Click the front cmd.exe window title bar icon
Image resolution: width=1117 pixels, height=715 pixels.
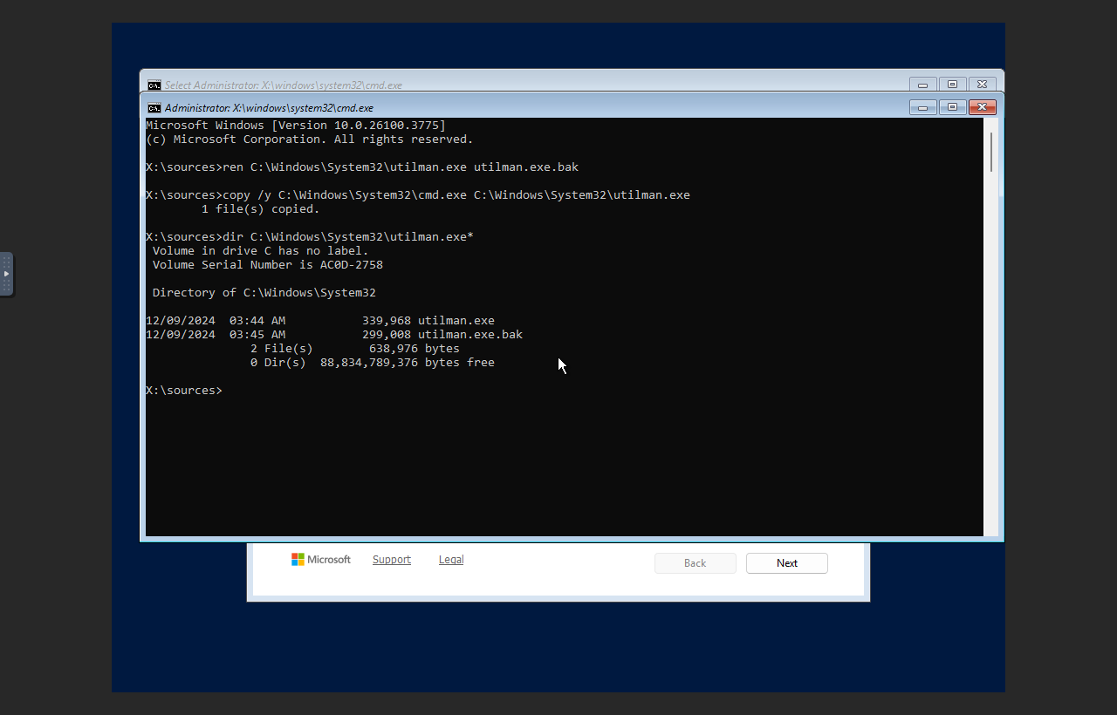[x=154, y=108]
